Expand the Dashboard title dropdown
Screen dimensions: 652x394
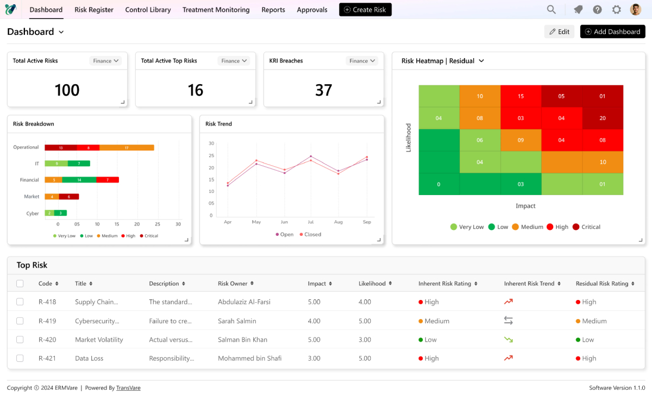tap(62, 32)
